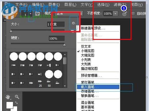The width and height of the screenshot is (149, 111).
Task: Click the brush panel gear menu icon
Action: point(74,23)
